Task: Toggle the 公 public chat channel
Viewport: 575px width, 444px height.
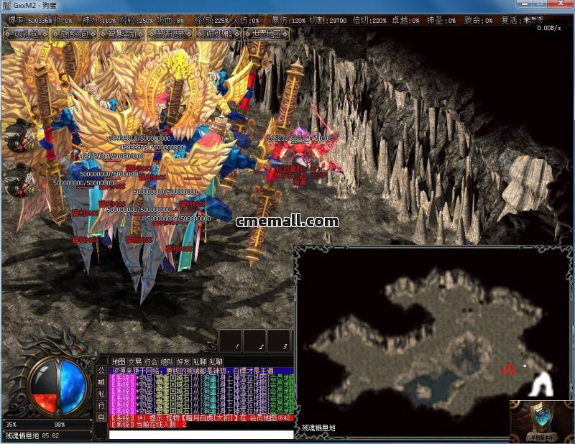Action: pyautogui.click(x=101, y=371)
